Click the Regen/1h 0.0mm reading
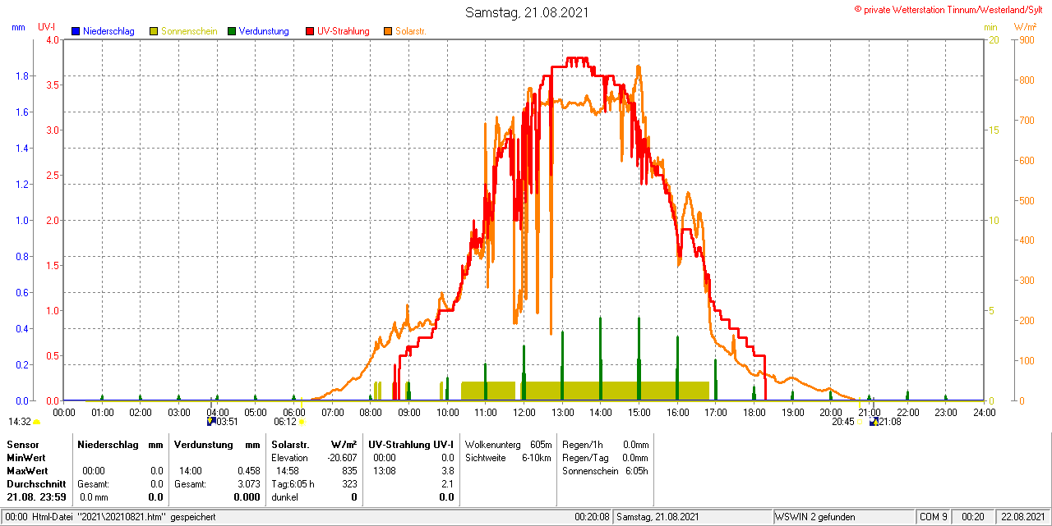 [x=605, y=445]
